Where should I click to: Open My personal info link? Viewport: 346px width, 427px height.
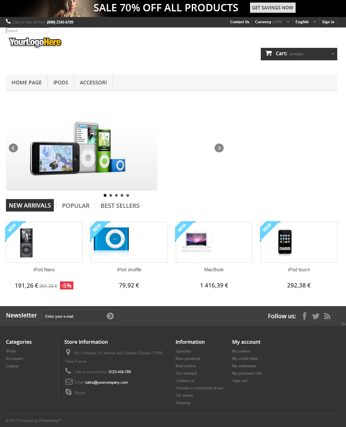(x=247, y=373)
